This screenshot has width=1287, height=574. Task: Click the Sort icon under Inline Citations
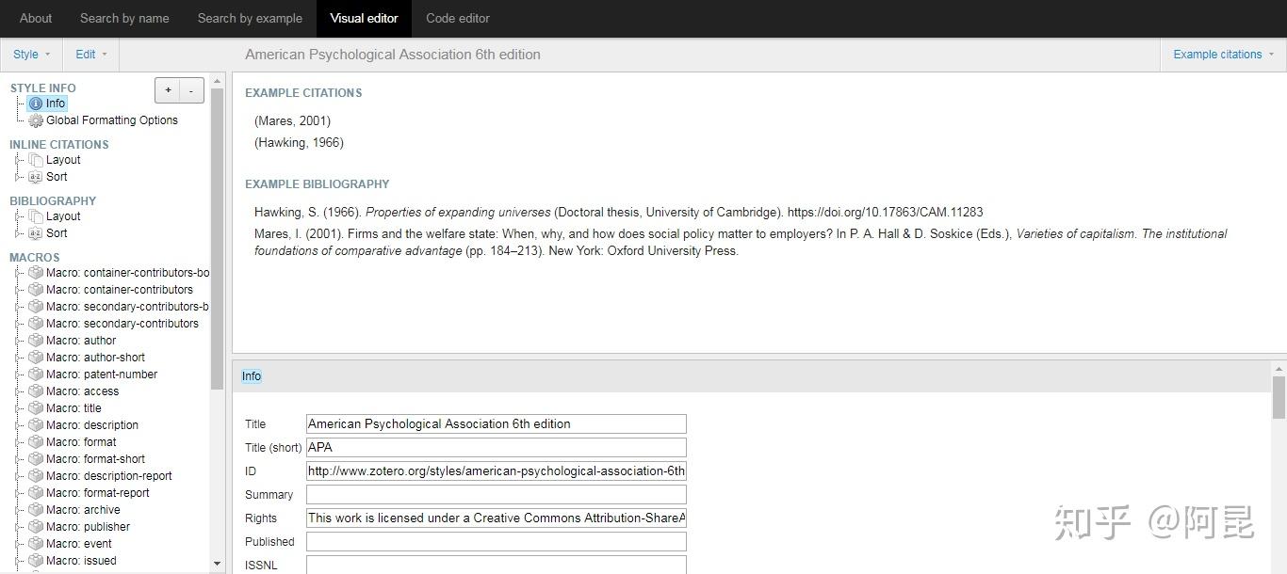tap(36, 177)
